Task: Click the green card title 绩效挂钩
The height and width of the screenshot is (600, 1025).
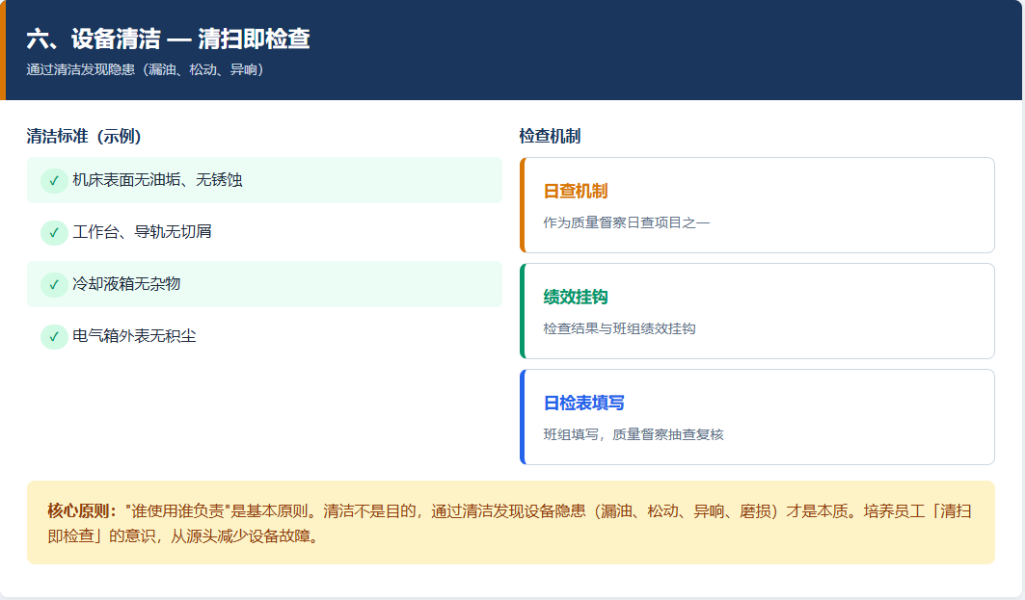Action: [x=576, y=297]
